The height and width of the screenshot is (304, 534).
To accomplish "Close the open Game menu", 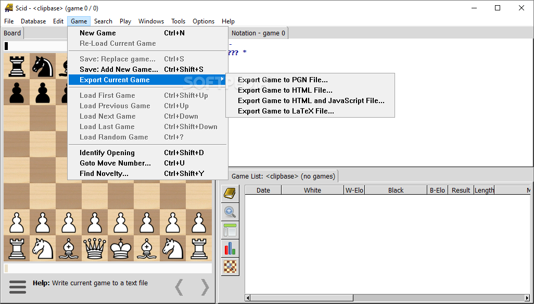I will tap(79, 21).
